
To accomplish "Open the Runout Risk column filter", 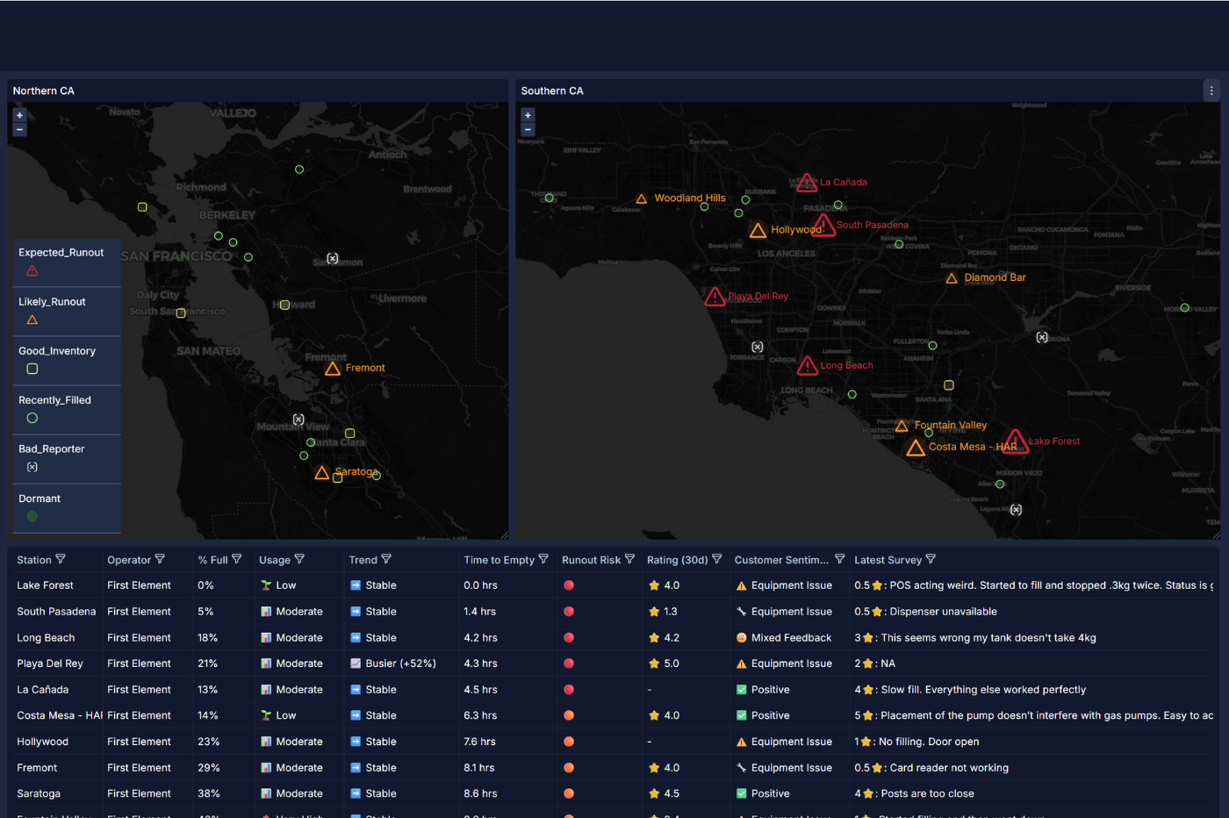I will pos(629,559).
